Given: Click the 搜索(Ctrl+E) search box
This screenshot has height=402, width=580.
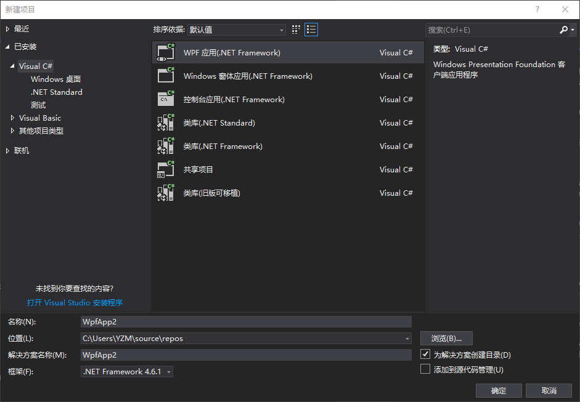Looking at the screenshot, I should point(492,30).
